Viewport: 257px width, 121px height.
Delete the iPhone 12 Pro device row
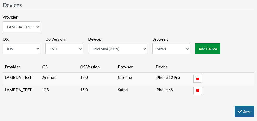[x=197, y=79]
